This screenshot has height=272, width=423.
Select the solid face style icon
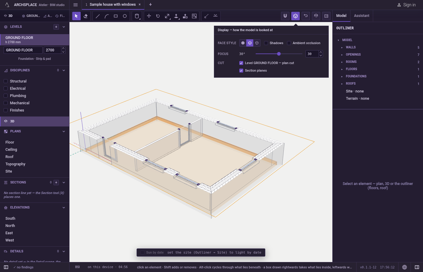pos(243,43)
